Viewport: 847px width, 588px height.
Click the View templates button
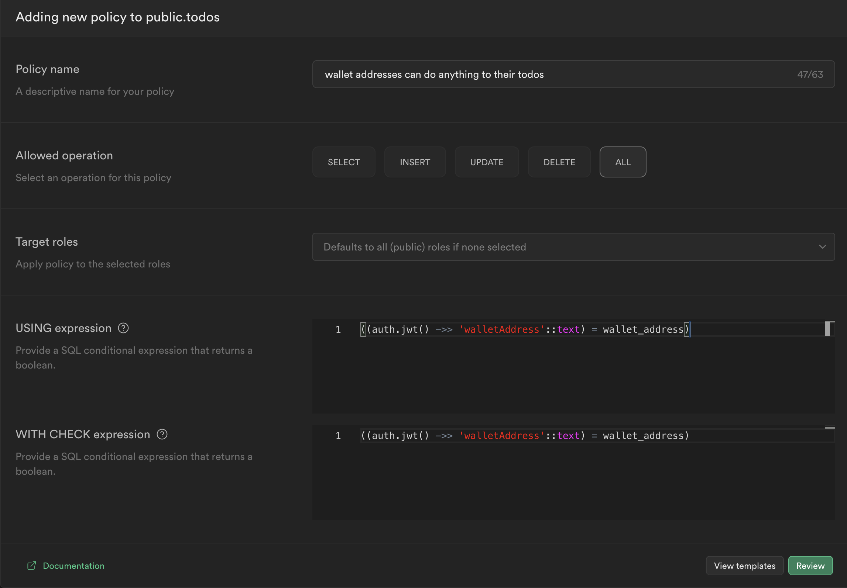point(744,565)
